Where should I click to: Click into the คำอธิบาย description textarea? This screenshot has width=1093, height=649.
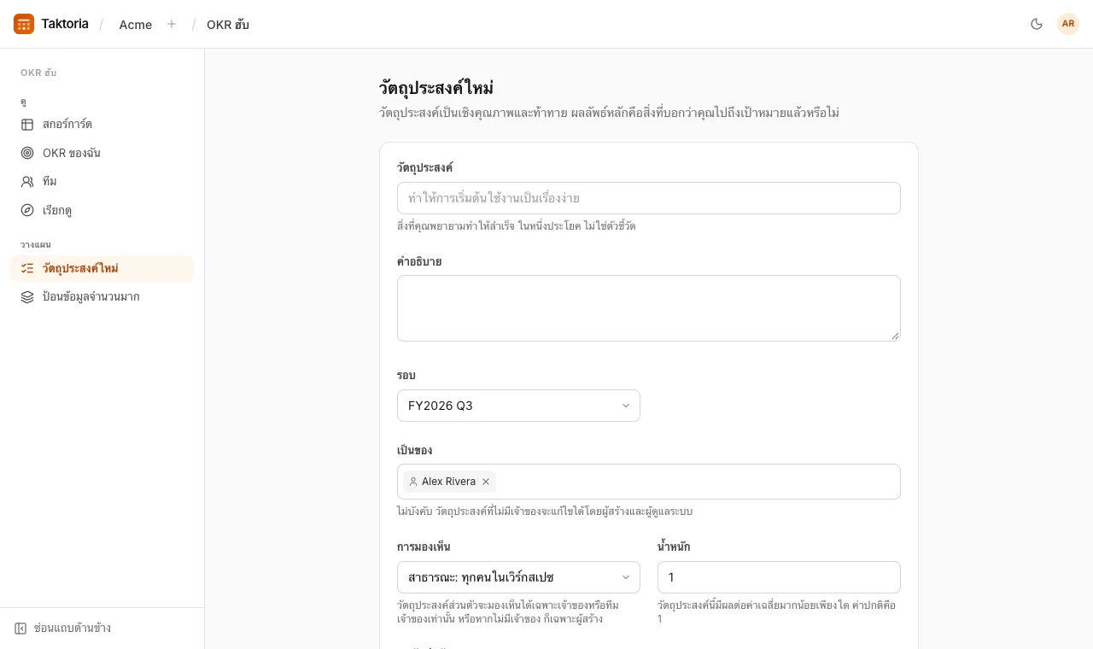tap(649, 308)
